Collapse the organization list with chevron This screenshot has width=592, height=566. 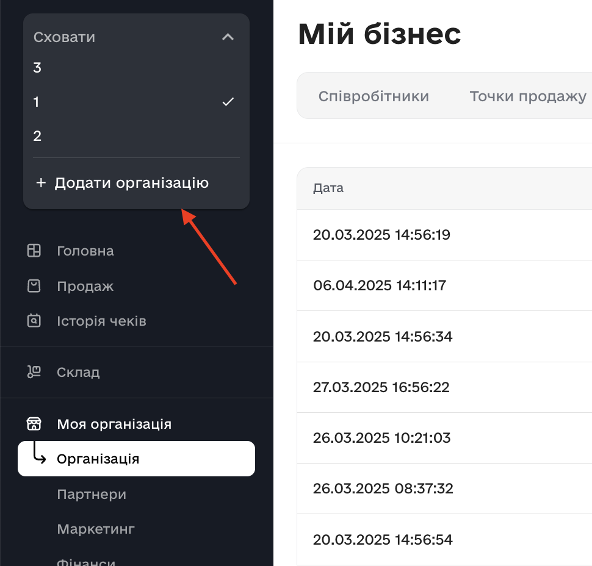coord(228,37)
